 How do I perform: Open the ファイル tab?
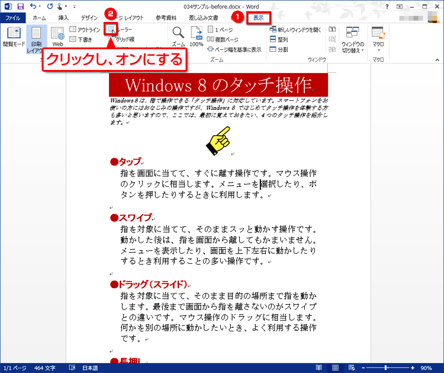tap(13, 18)
